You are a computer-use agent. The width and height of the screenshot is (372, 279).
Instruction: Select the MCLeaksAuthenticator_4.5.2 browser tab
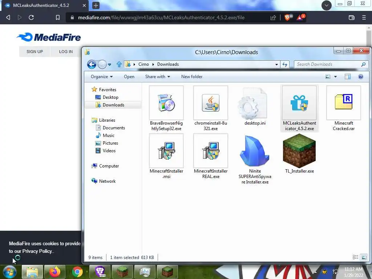pos(45,5)
